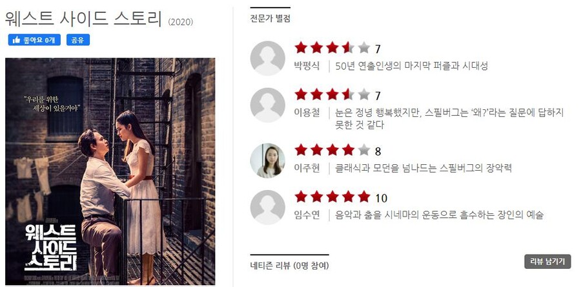The width and height of the screenshot is (581, 287).
Task: Click 박평식's default avatar icon
Action: [267, 58]
